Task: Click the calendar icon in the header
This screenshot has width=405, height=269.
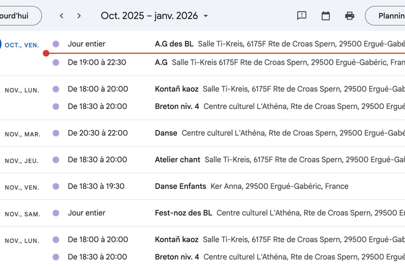Action: [326, 16]
